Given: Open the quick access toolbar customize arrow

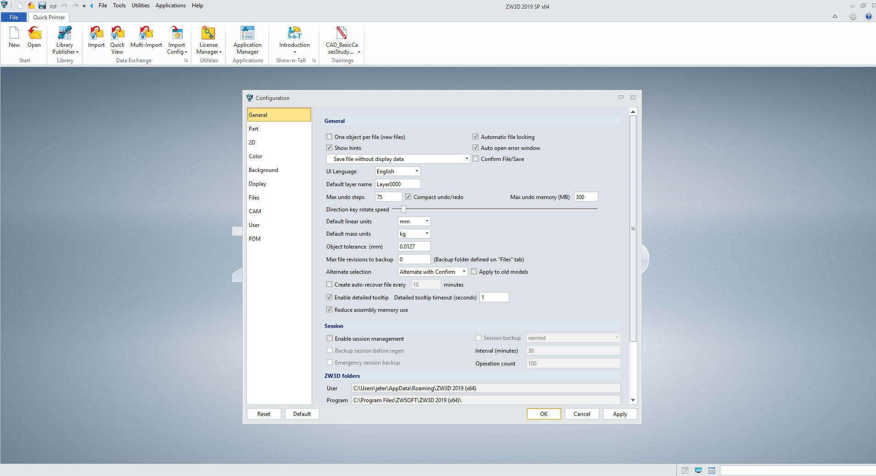Looking at the screenshot, I should tap(84, 6).
